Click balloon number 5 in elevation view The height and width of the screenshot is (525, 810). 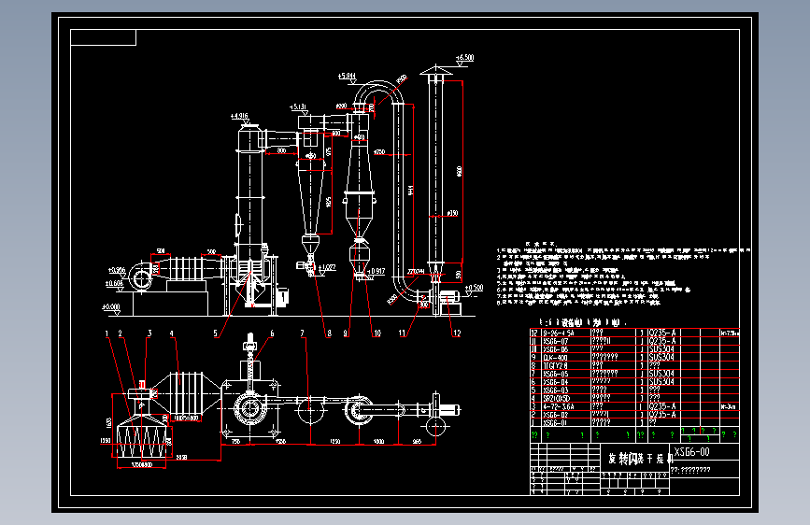(x=216, y=333)
